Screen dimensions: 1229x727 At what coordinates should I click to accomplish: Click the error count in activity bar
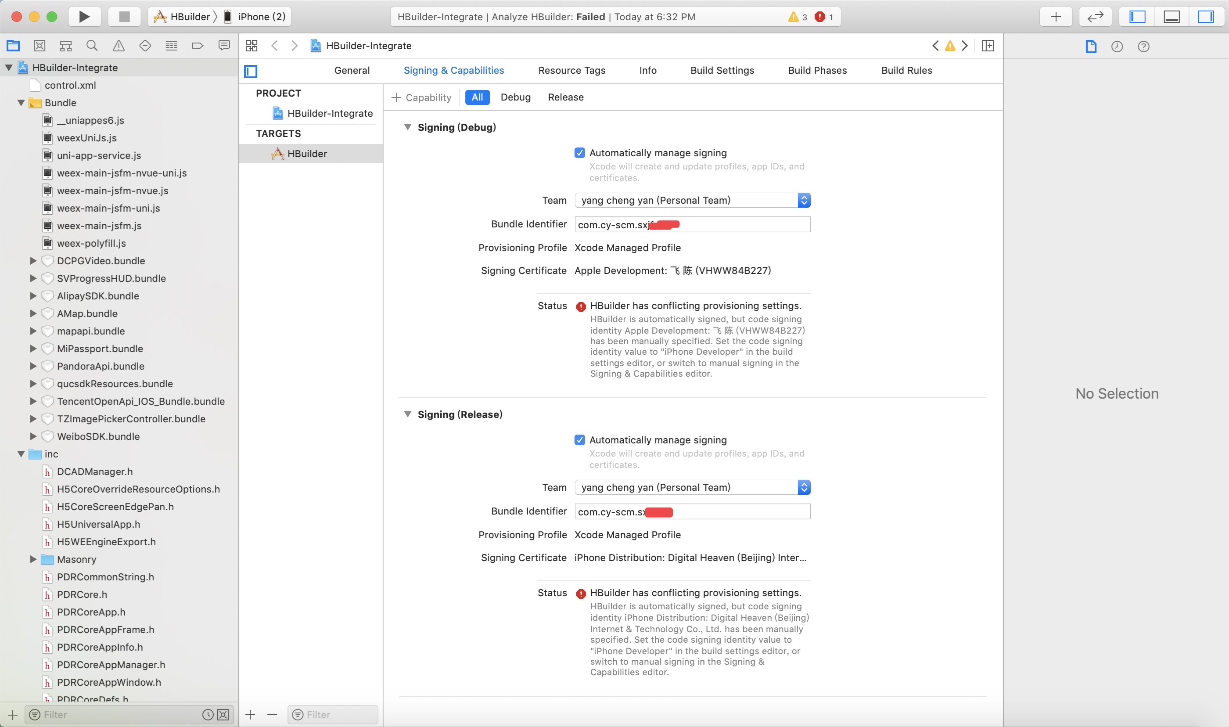[x=823, y=17]
